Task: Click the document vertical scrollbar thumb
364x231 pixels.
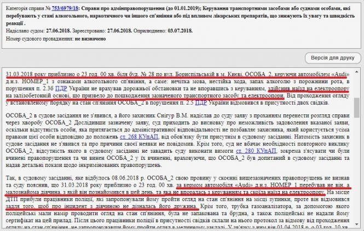Action: pos(357,107)
